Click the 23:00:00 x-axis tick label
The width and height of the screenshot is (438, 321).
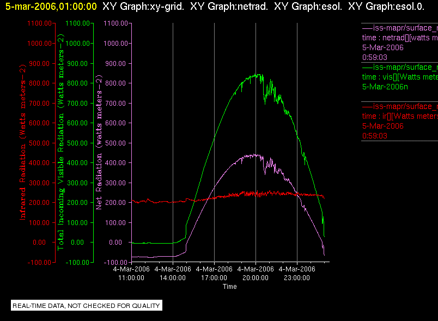(x=297, y=278)
